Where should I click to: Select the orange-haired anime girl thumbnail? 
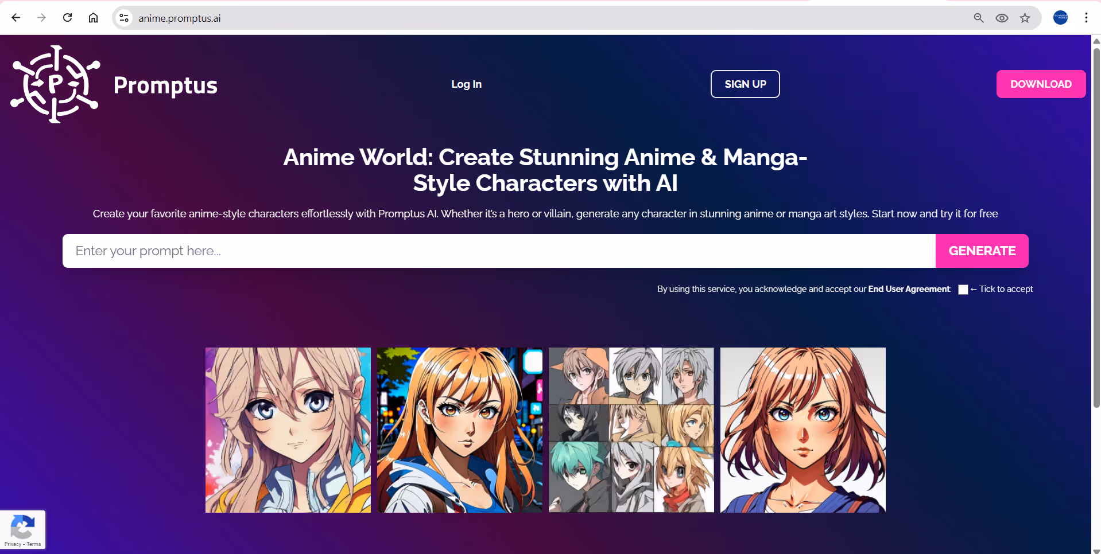pyautogui.click(x=459, y=430)
